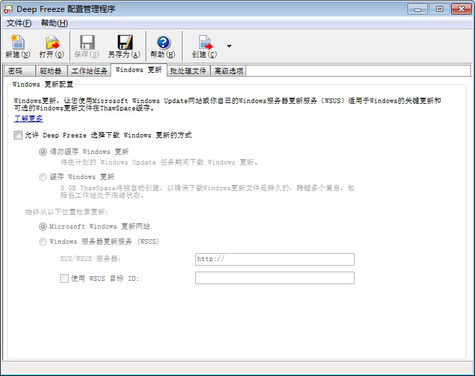Choose 另存为(A) save-as icon

(125, 42)
